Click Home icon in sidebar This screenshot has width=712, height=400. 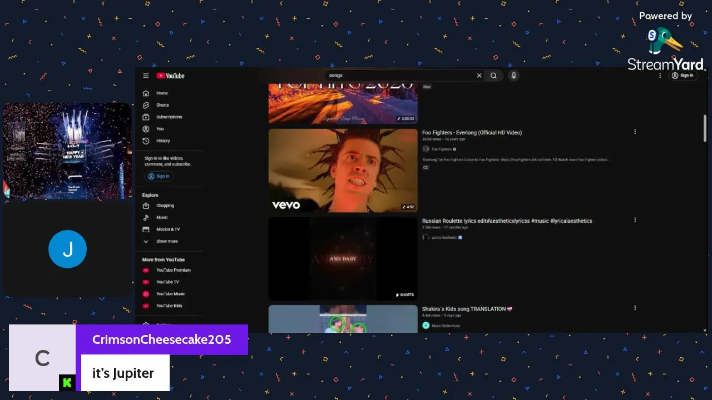point(146,93)
